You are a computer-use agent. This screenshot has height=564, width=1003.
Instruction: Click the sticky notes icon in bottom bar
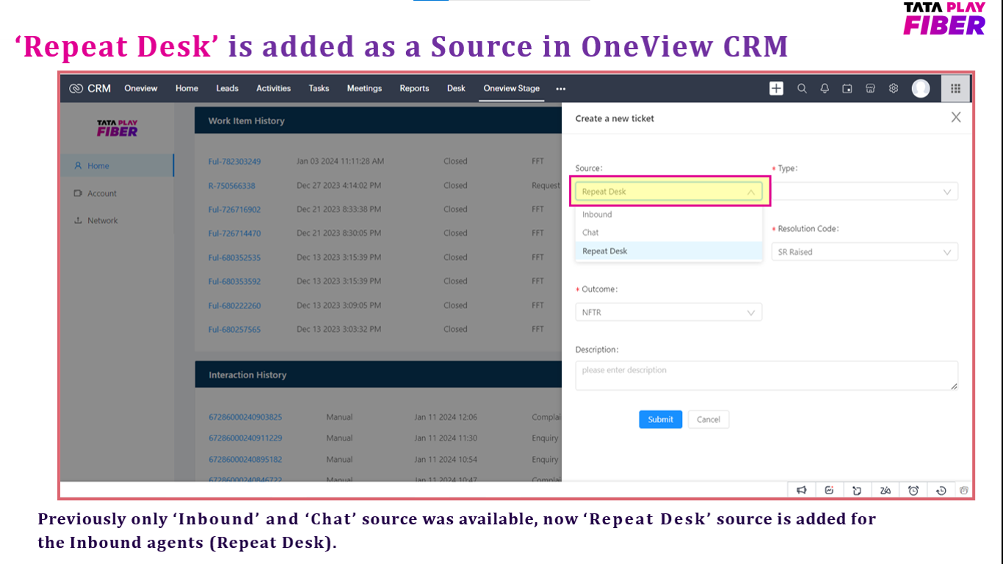click(x=964, y=490)
